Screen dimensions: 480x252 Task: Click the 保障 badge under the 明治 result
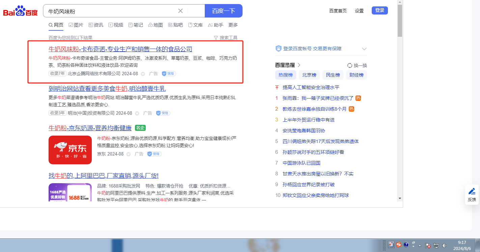point(163,113)
